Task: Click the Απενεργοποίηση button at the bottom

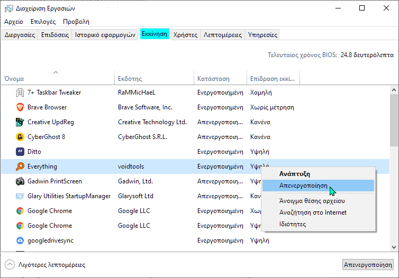Action: [368, 265]
